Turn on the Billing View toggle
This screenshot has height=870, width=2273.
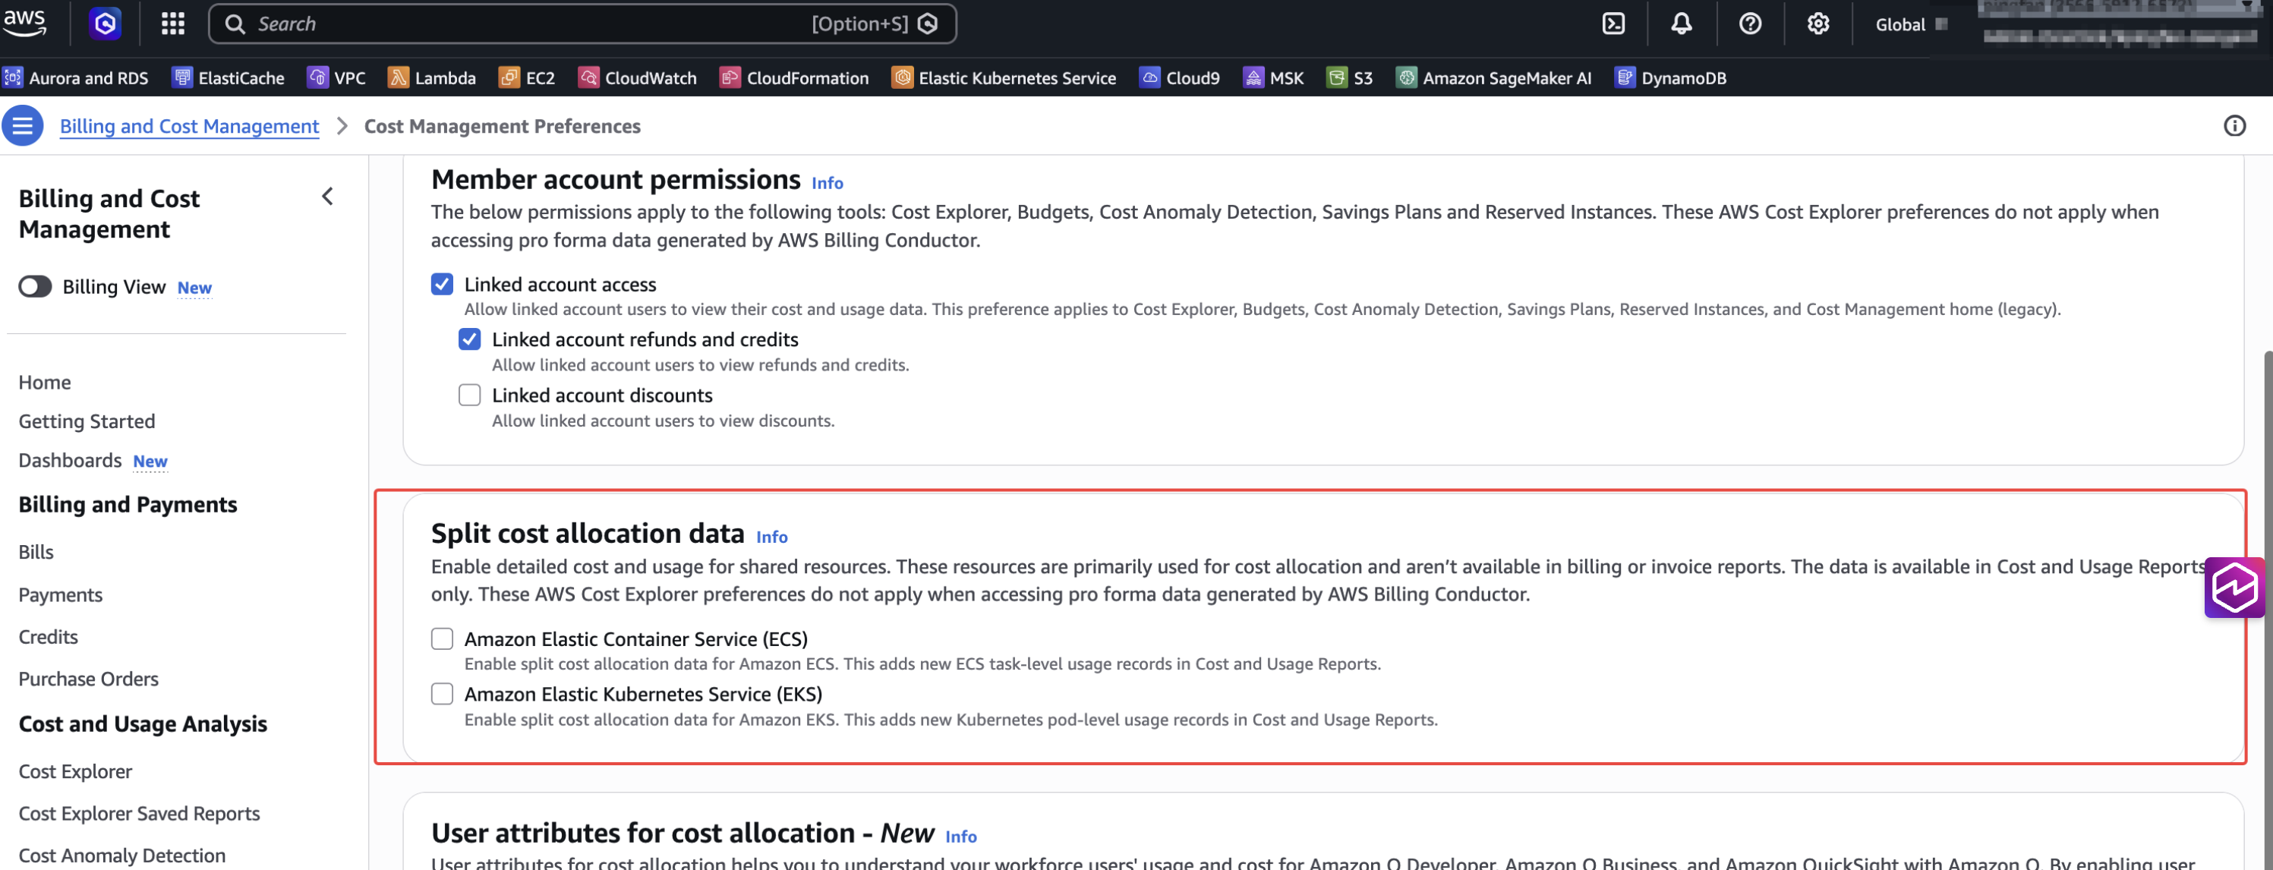click(35, 287)
